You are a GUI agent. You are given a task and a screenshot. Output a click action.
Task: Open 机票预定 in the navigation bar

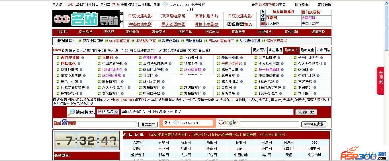[x=238, y=32]
